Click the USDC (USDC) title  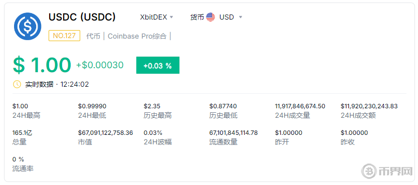tap(82, 17)
